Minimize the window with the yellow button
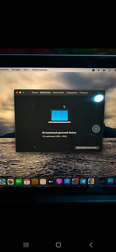This screenshot has width=116, height=252. tap(20, 92)
